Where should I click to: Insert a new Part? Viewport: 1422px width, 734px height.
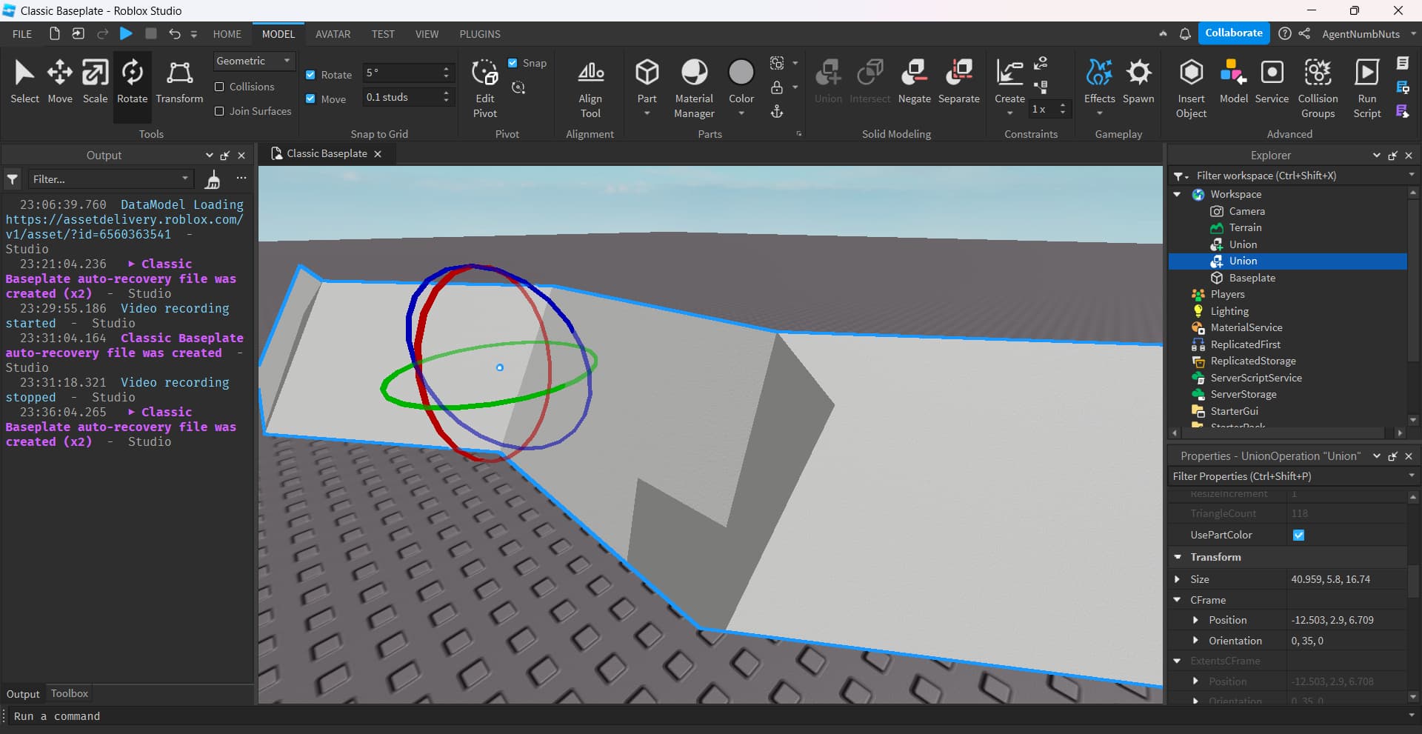647,81
